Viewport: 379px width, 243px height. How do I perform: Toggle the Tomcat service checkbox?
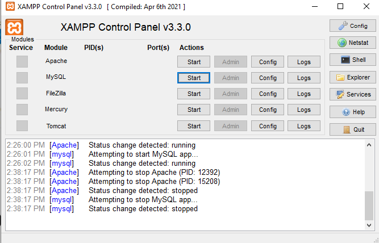(x=22, y=125)
